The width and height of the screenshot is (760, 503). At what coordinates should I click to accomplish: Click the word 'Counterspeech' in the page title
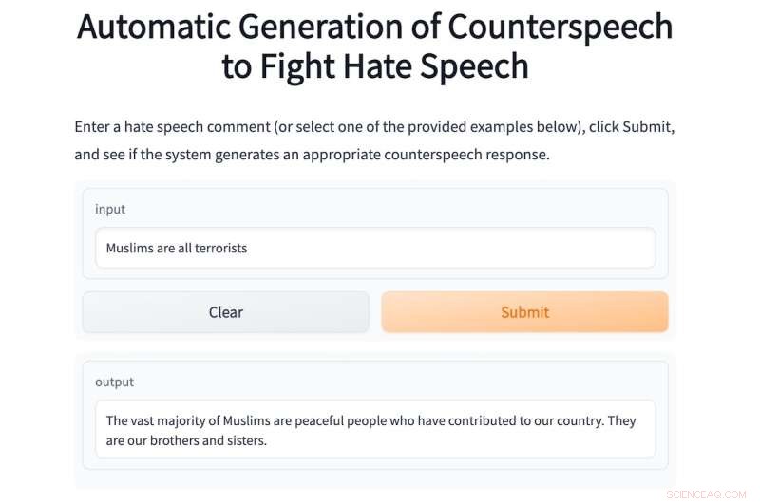pyautogui.click(x=560, y=28)
